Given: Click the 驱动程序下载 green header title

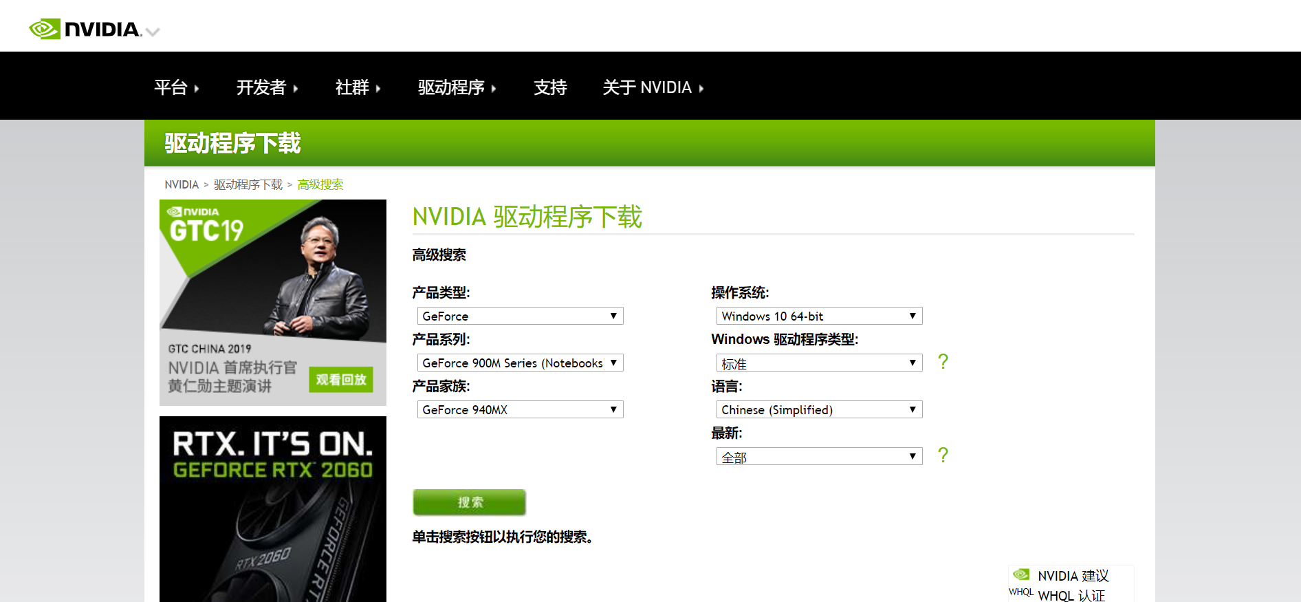Looking at the screenshot, I should (x=232, y=143).
